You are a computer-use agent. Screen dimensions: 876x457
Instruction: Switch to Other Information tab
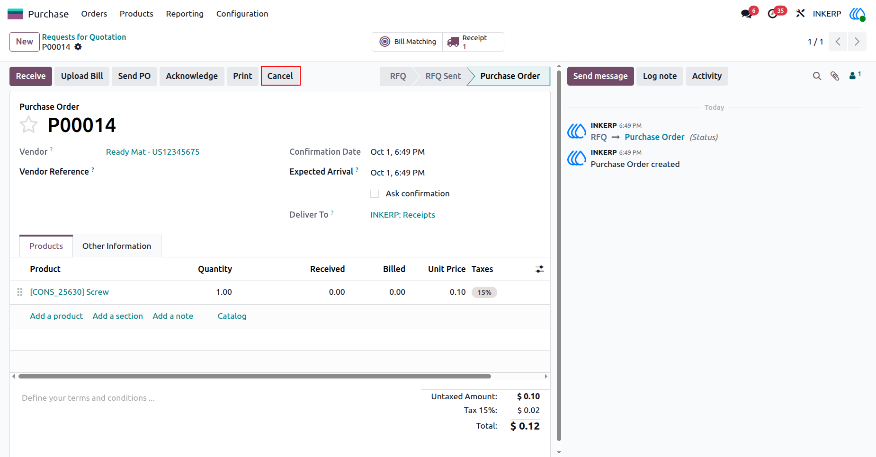pyautogui.click(x=116, y=246)
